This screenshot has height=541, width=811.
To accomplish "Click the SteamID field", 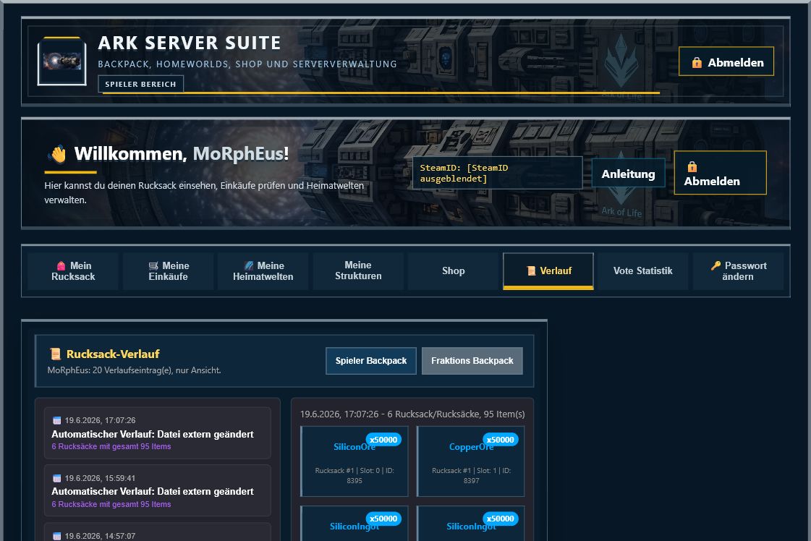I will (x=498, y=173).
